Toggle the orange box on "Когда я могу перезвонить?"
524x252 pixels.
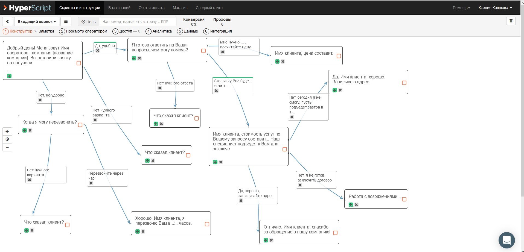pyautogui.click(x=80, y=125)
